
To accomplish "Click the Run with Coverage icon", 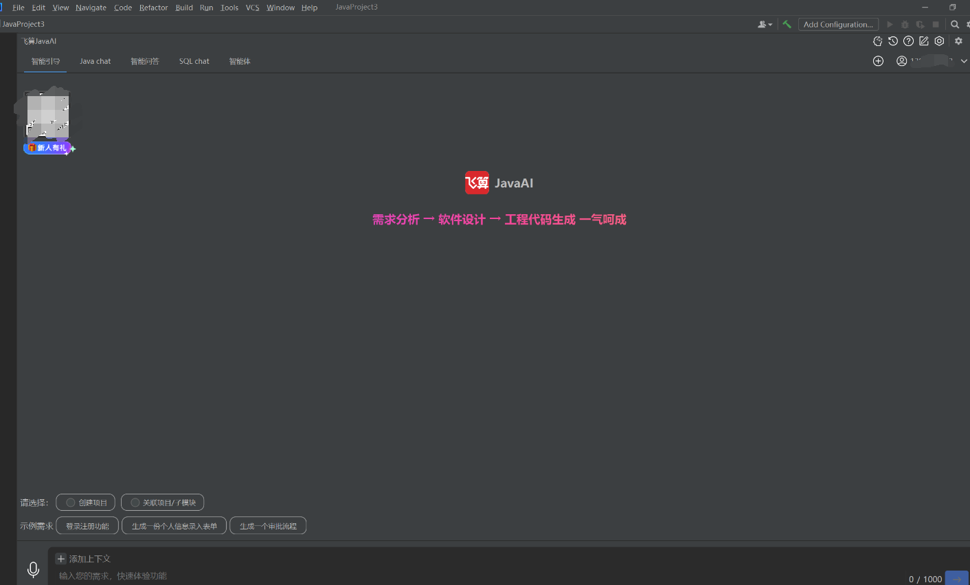I will [920, 24].
